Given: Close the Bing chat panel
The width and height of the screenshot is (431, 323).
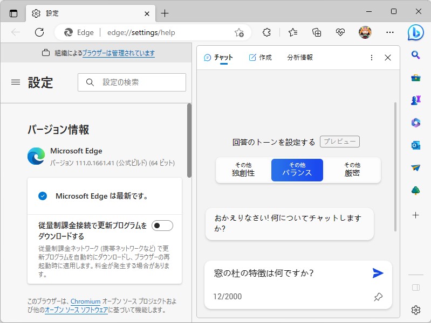Looking at the screenshot, I should pyautogui.click(x=388, y=58).
